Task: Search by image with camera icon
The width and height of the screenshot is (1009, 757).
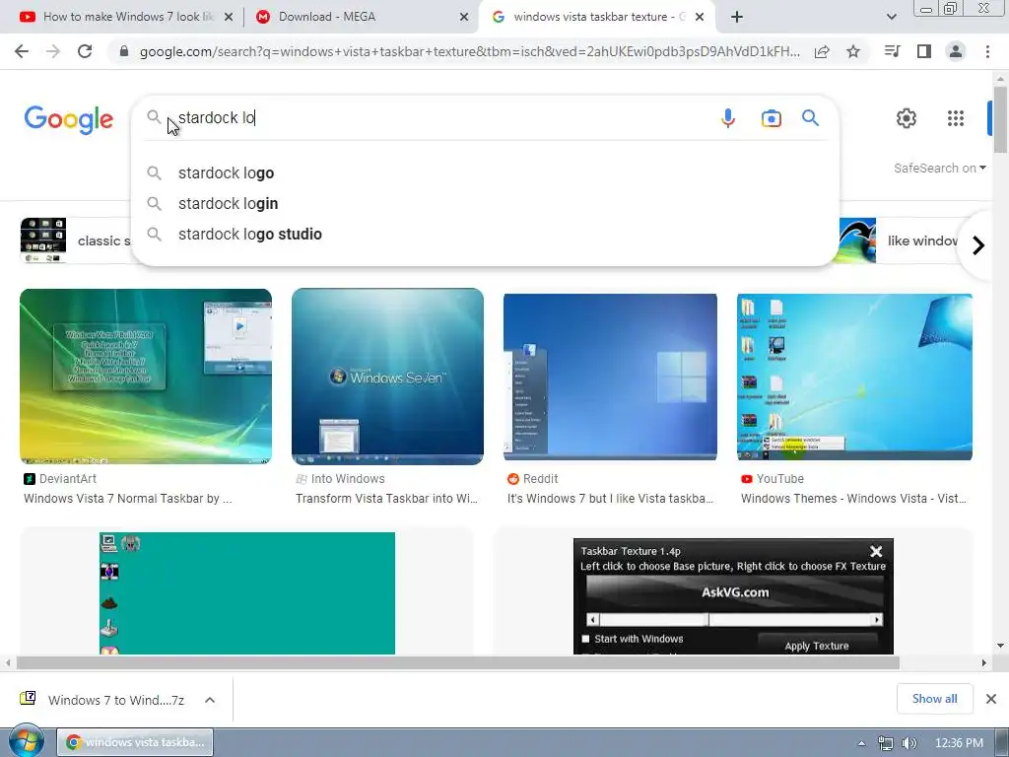Action: point(771,118)
